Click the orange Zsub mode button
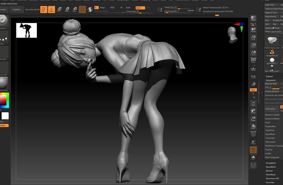The image size is (283, 185). [x=140, y=8]
